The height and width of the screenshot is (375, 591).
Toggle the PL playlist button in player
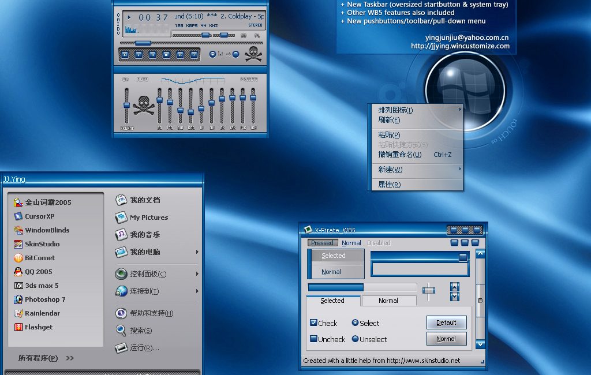tap(257, 35)
